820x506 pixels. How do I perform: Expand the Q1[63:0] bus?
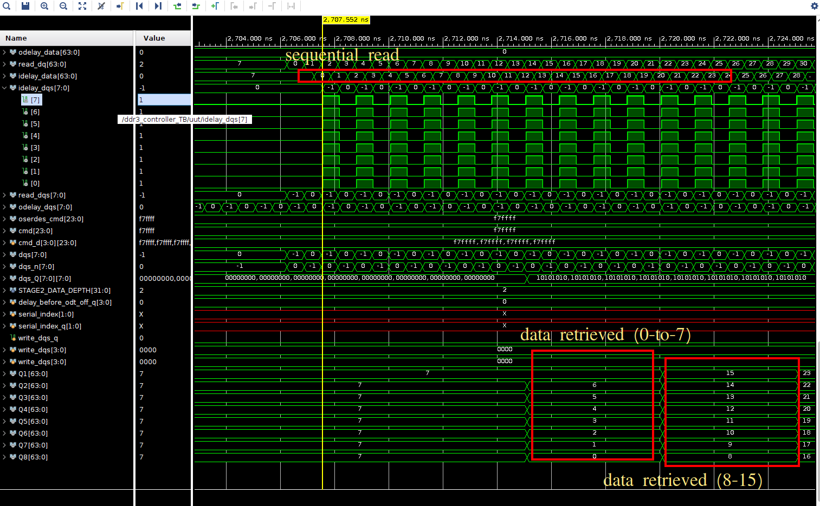coord(5,374)
